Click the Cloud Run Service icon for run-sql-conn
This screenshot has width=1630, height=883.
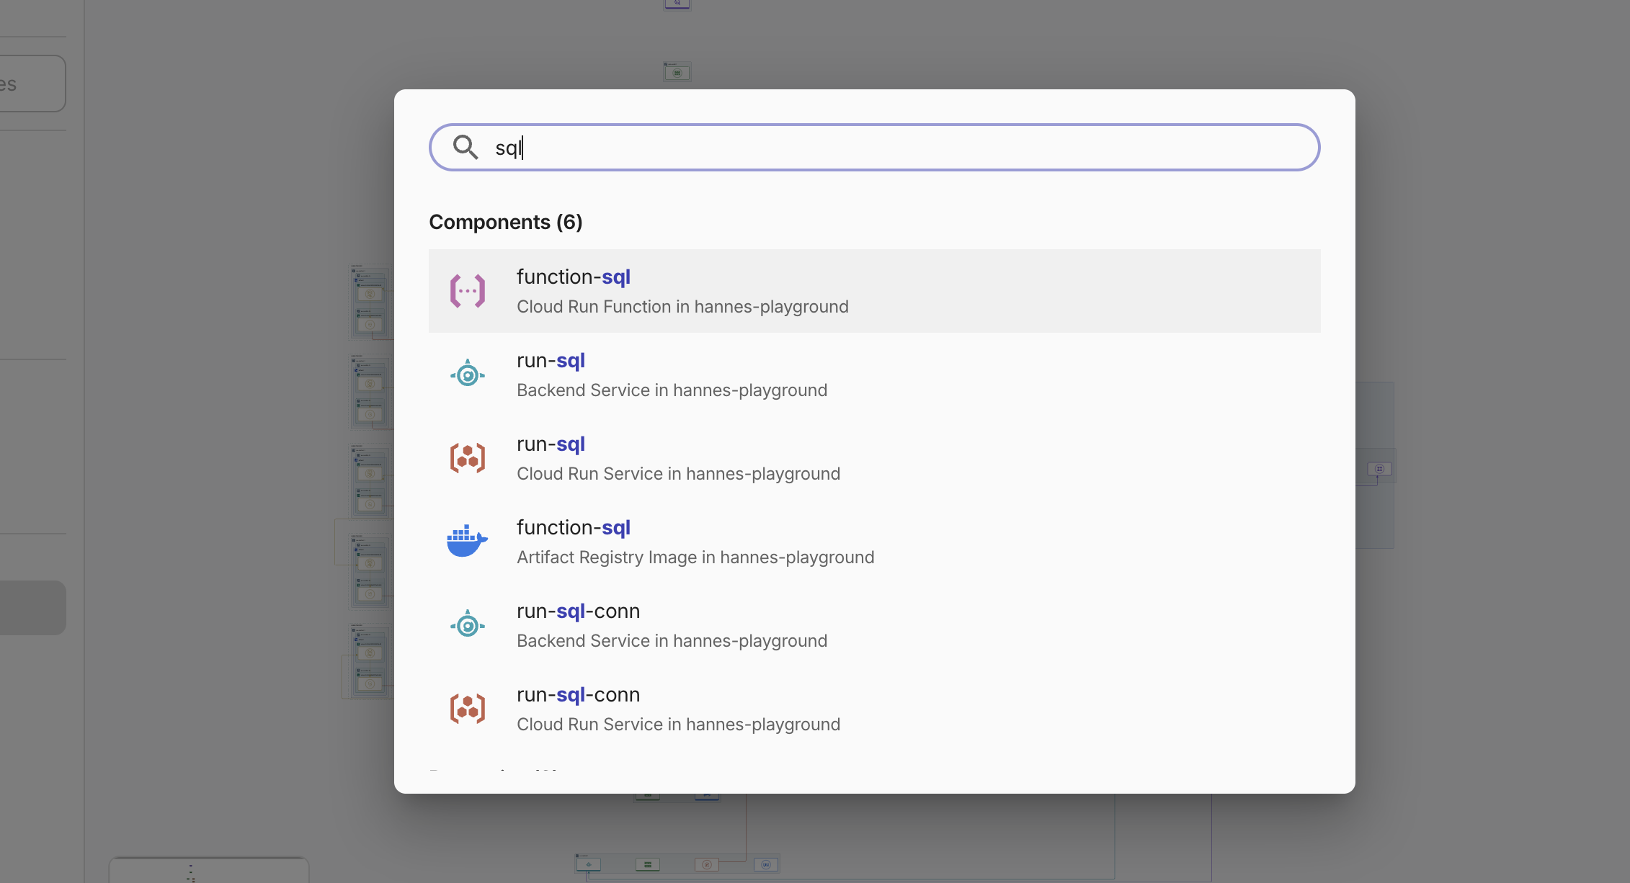pos(468,709)
